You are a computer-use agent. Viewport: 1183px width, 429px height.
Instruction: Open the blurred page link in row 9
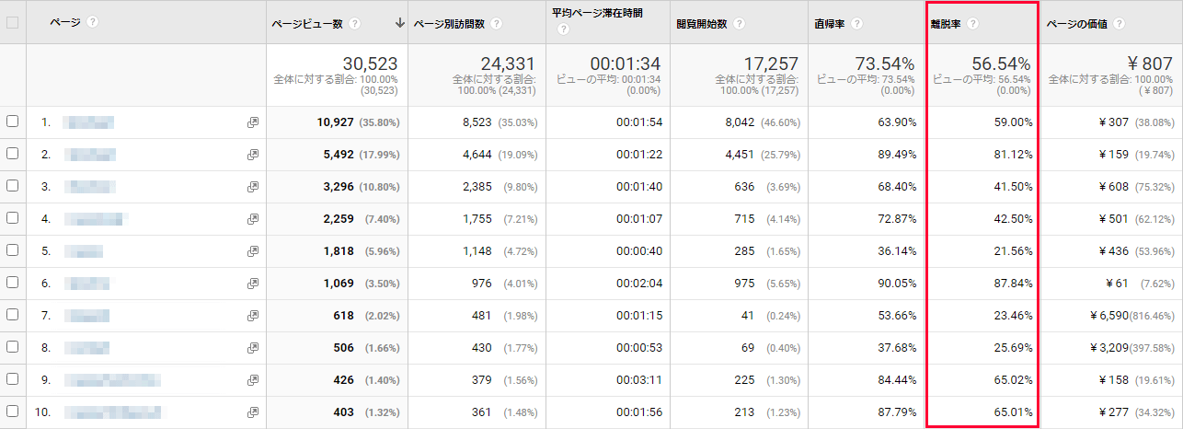(x=112, y=380)
